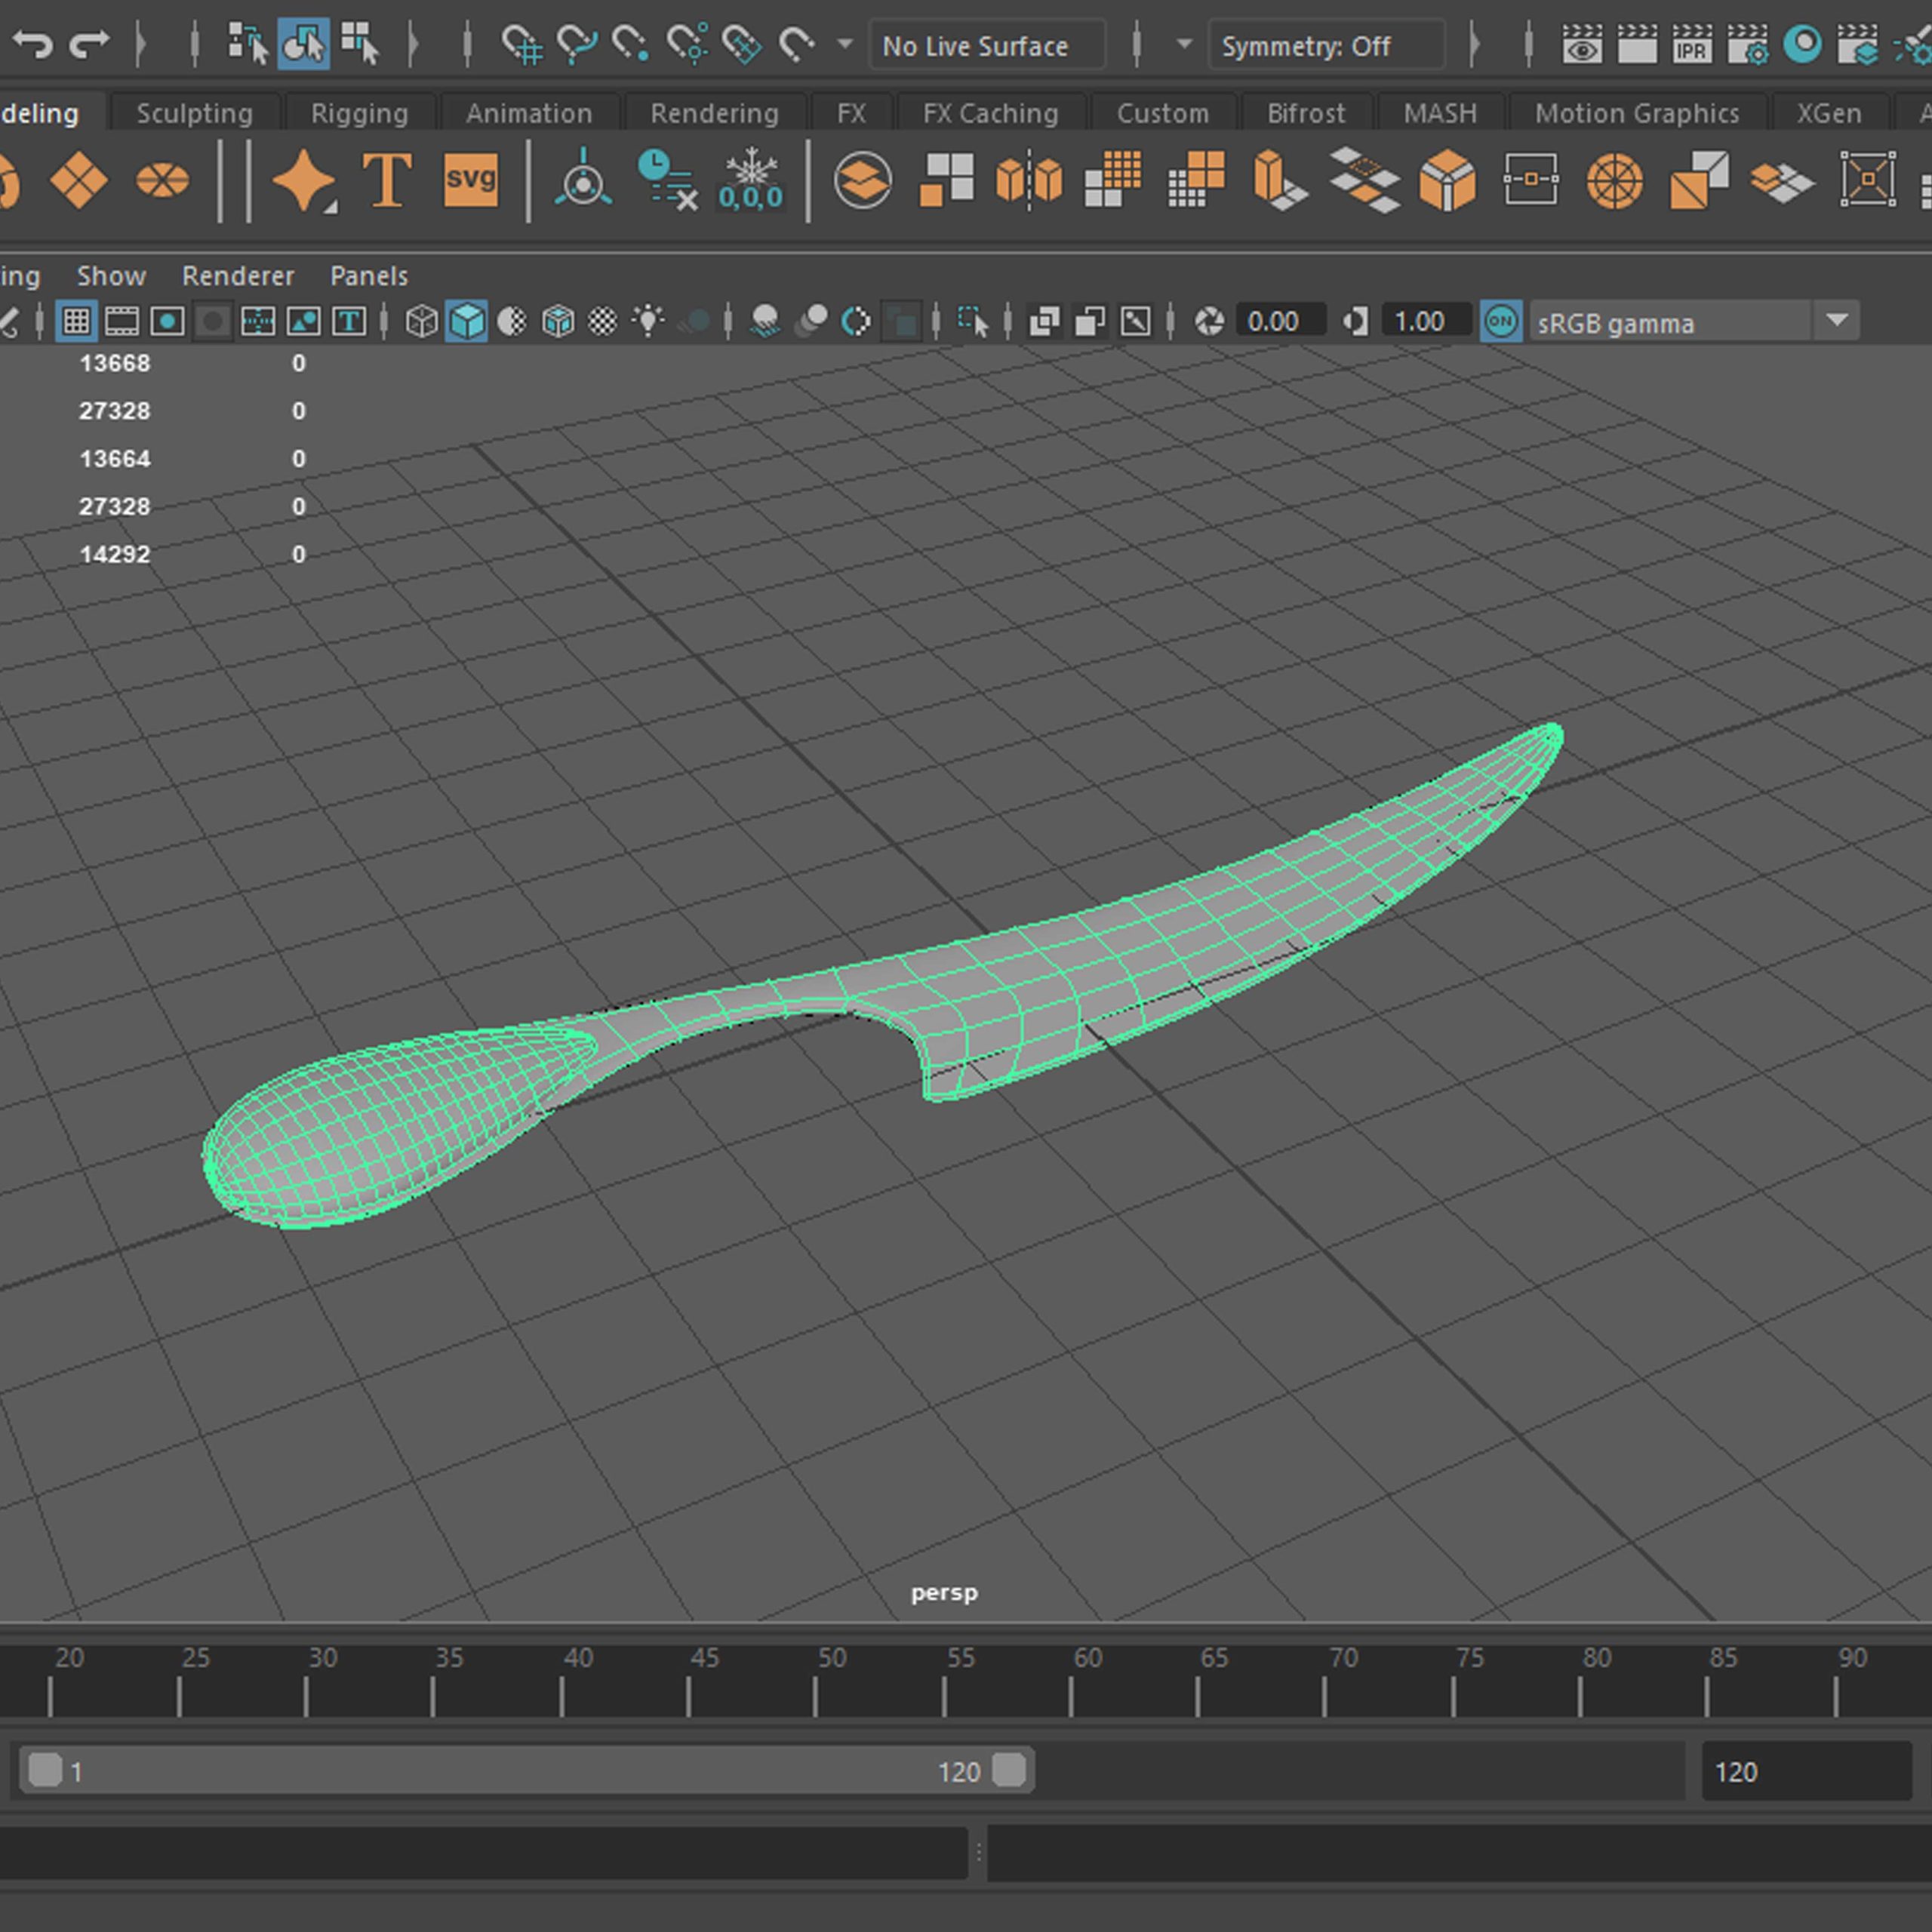Create a Platonic Solid shelf icon
The height and width of the screenshot is (1932, 1932).
(79, 181)
